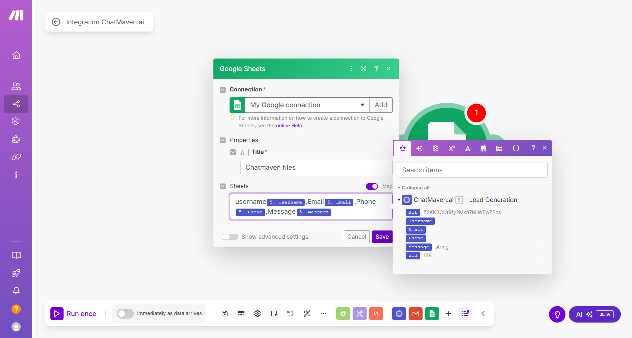632x338 pixels.
Task: Collapse the ChatMaven.ai Lead Generation tree
Action: 399,200
